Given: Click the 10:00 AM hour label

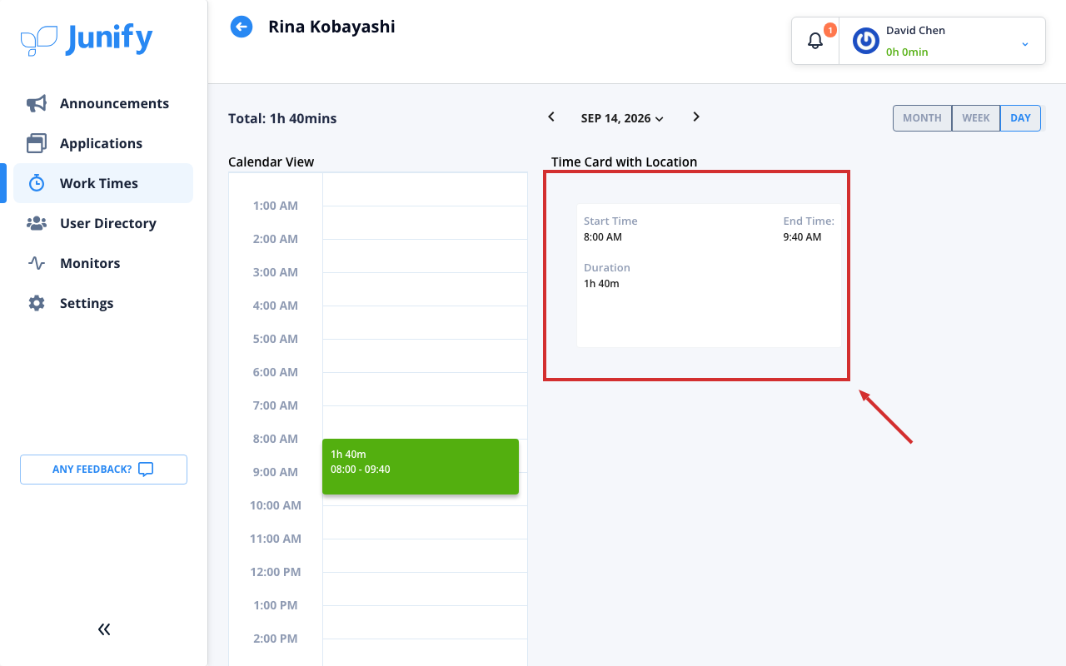Looking at the screenshot, I should coord(276,505).
